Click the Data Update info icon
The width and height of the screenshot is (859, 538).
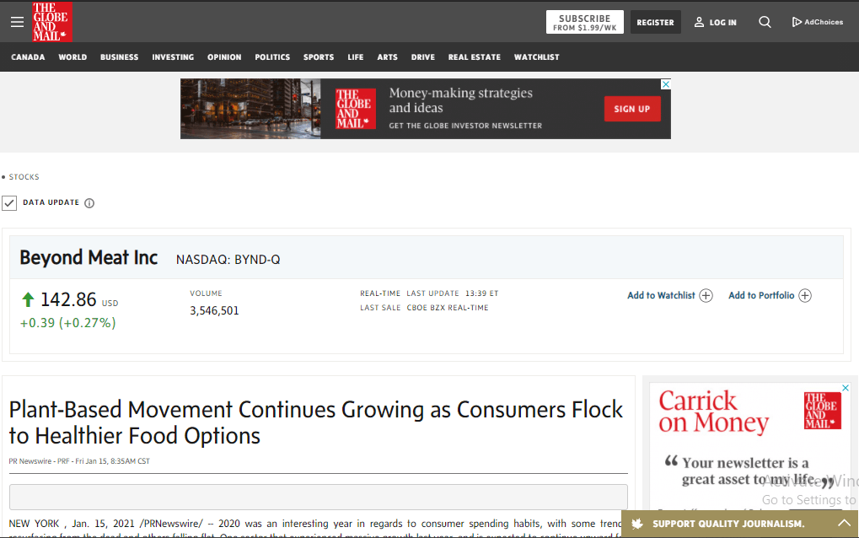point(89,203)
